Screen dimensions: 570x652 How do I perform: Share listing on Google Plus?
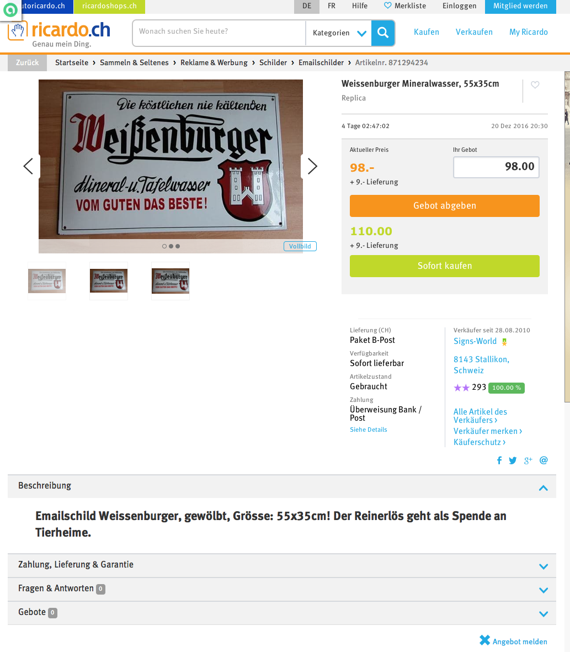click(528, 460)
